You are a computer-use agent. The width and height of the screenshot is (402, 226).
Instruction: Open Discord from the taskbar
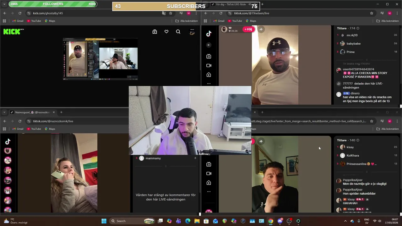click(280, 221)
